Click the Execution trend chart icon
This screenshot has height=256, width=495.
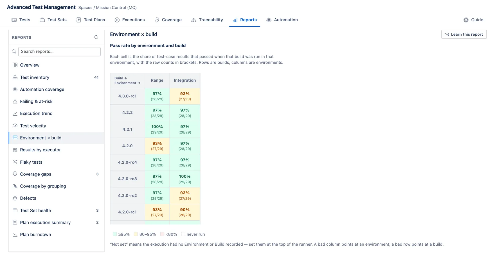[x=15, y=113]
